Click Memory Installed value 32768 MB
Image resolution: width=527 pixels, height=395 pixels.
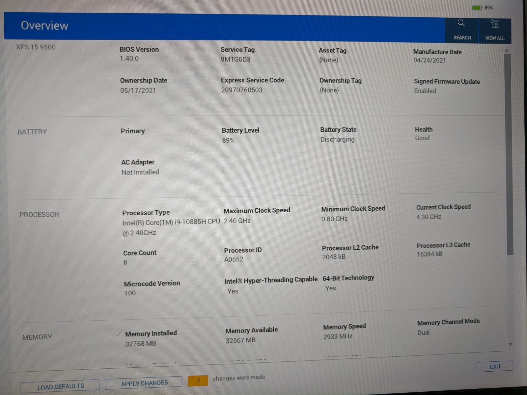(x=141, y=344)
